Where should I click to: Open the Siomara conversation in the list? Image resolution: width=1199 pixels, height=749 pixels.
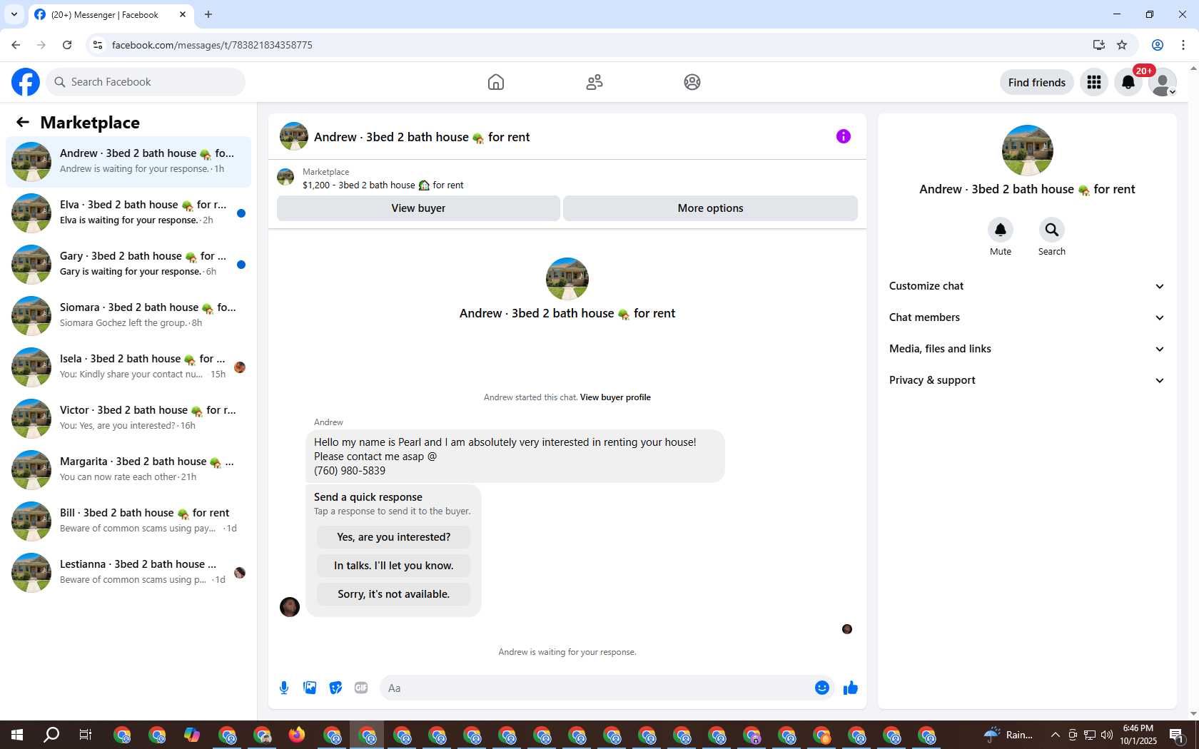128,316
